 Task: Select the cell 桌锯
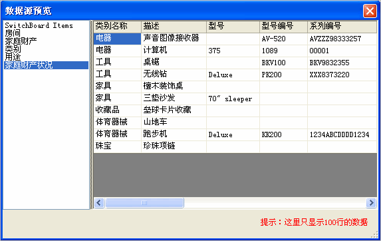coord(174,63)
